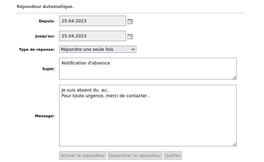Click the line 'Je suis absent du au'
This screenshot has width=264, height=162.
click(85, 90)
